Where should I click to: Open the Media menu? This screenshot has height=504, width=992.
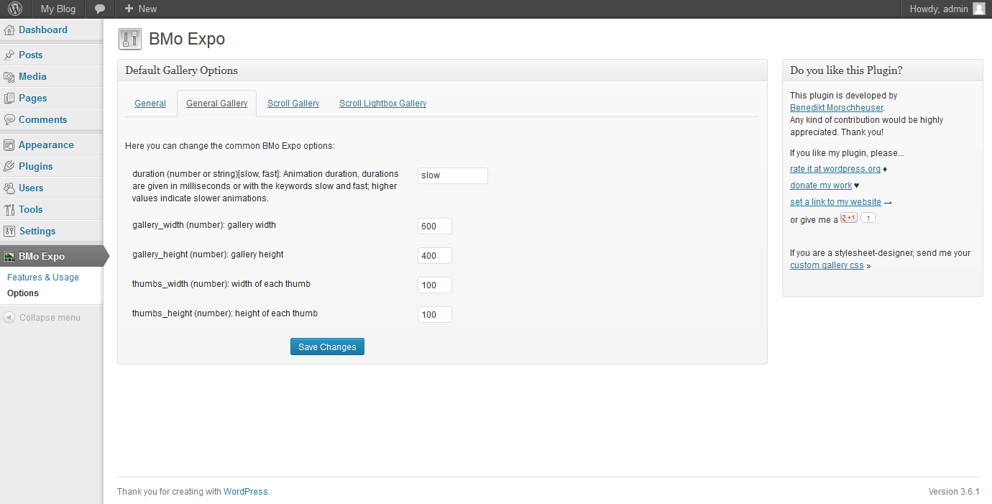[32, 76]
